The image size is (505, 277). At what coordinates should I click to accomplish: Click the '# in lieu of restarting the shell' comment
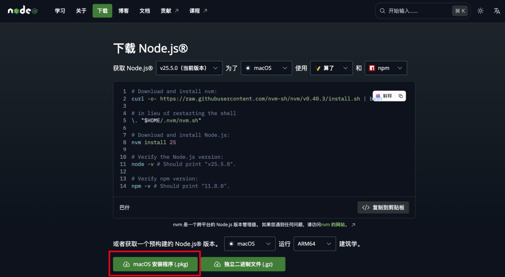pyautogui.click(x=184, y=113)
